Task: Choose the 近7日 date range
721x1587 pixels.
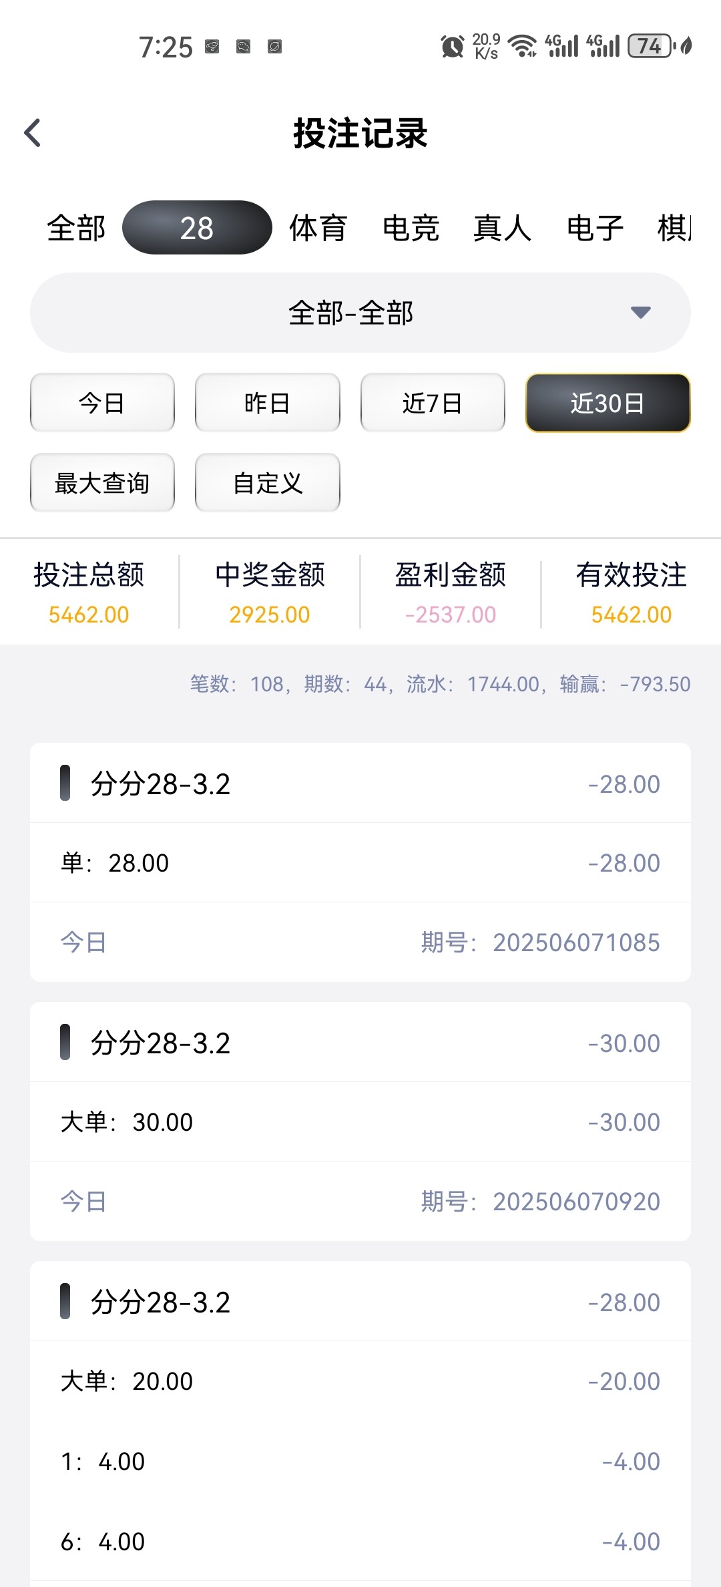Action: click(x=433, y=403)
